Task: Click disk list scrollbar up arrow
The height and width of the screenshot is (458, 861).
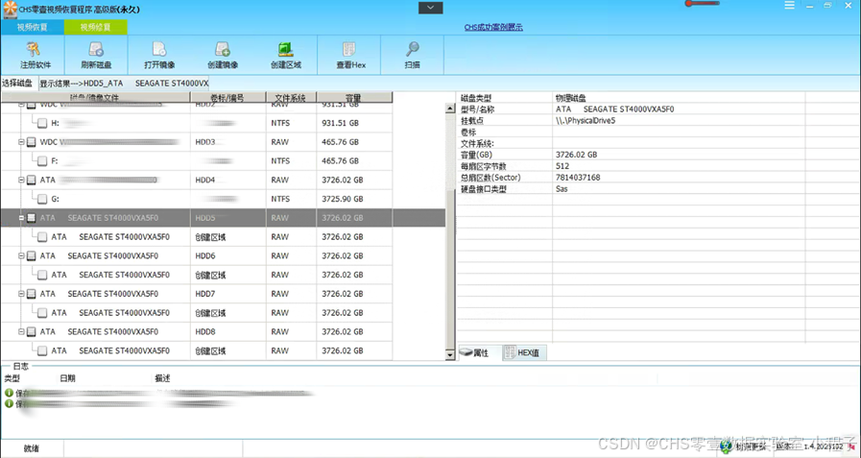Action: (x=450, y=108)
